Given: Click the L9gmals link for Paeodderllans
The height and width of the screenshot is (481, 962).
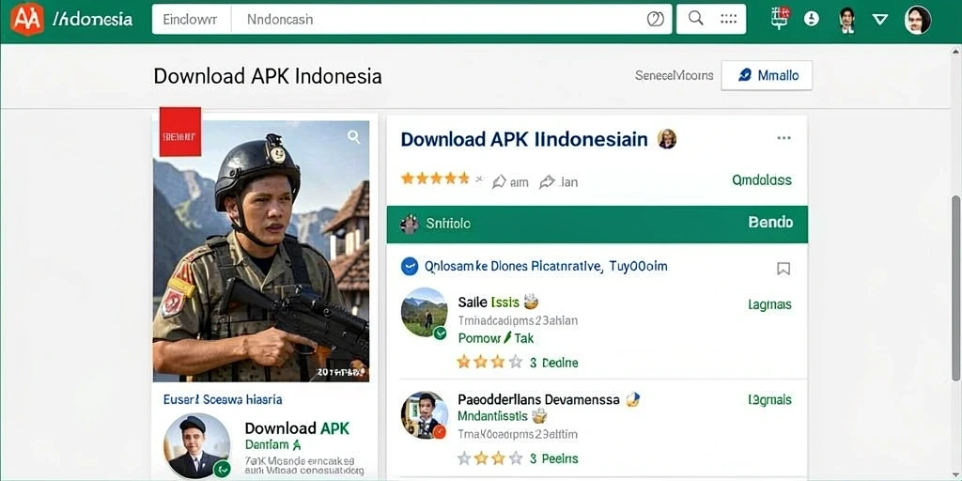Looking at the screenshot, I should pyautogui.click(x=769, y=400).
